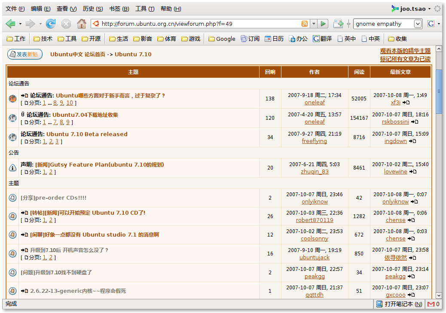This screenshot has width=446, height=313.
Task: Open the 工作 bookmark folder
Action: [16, 39]
